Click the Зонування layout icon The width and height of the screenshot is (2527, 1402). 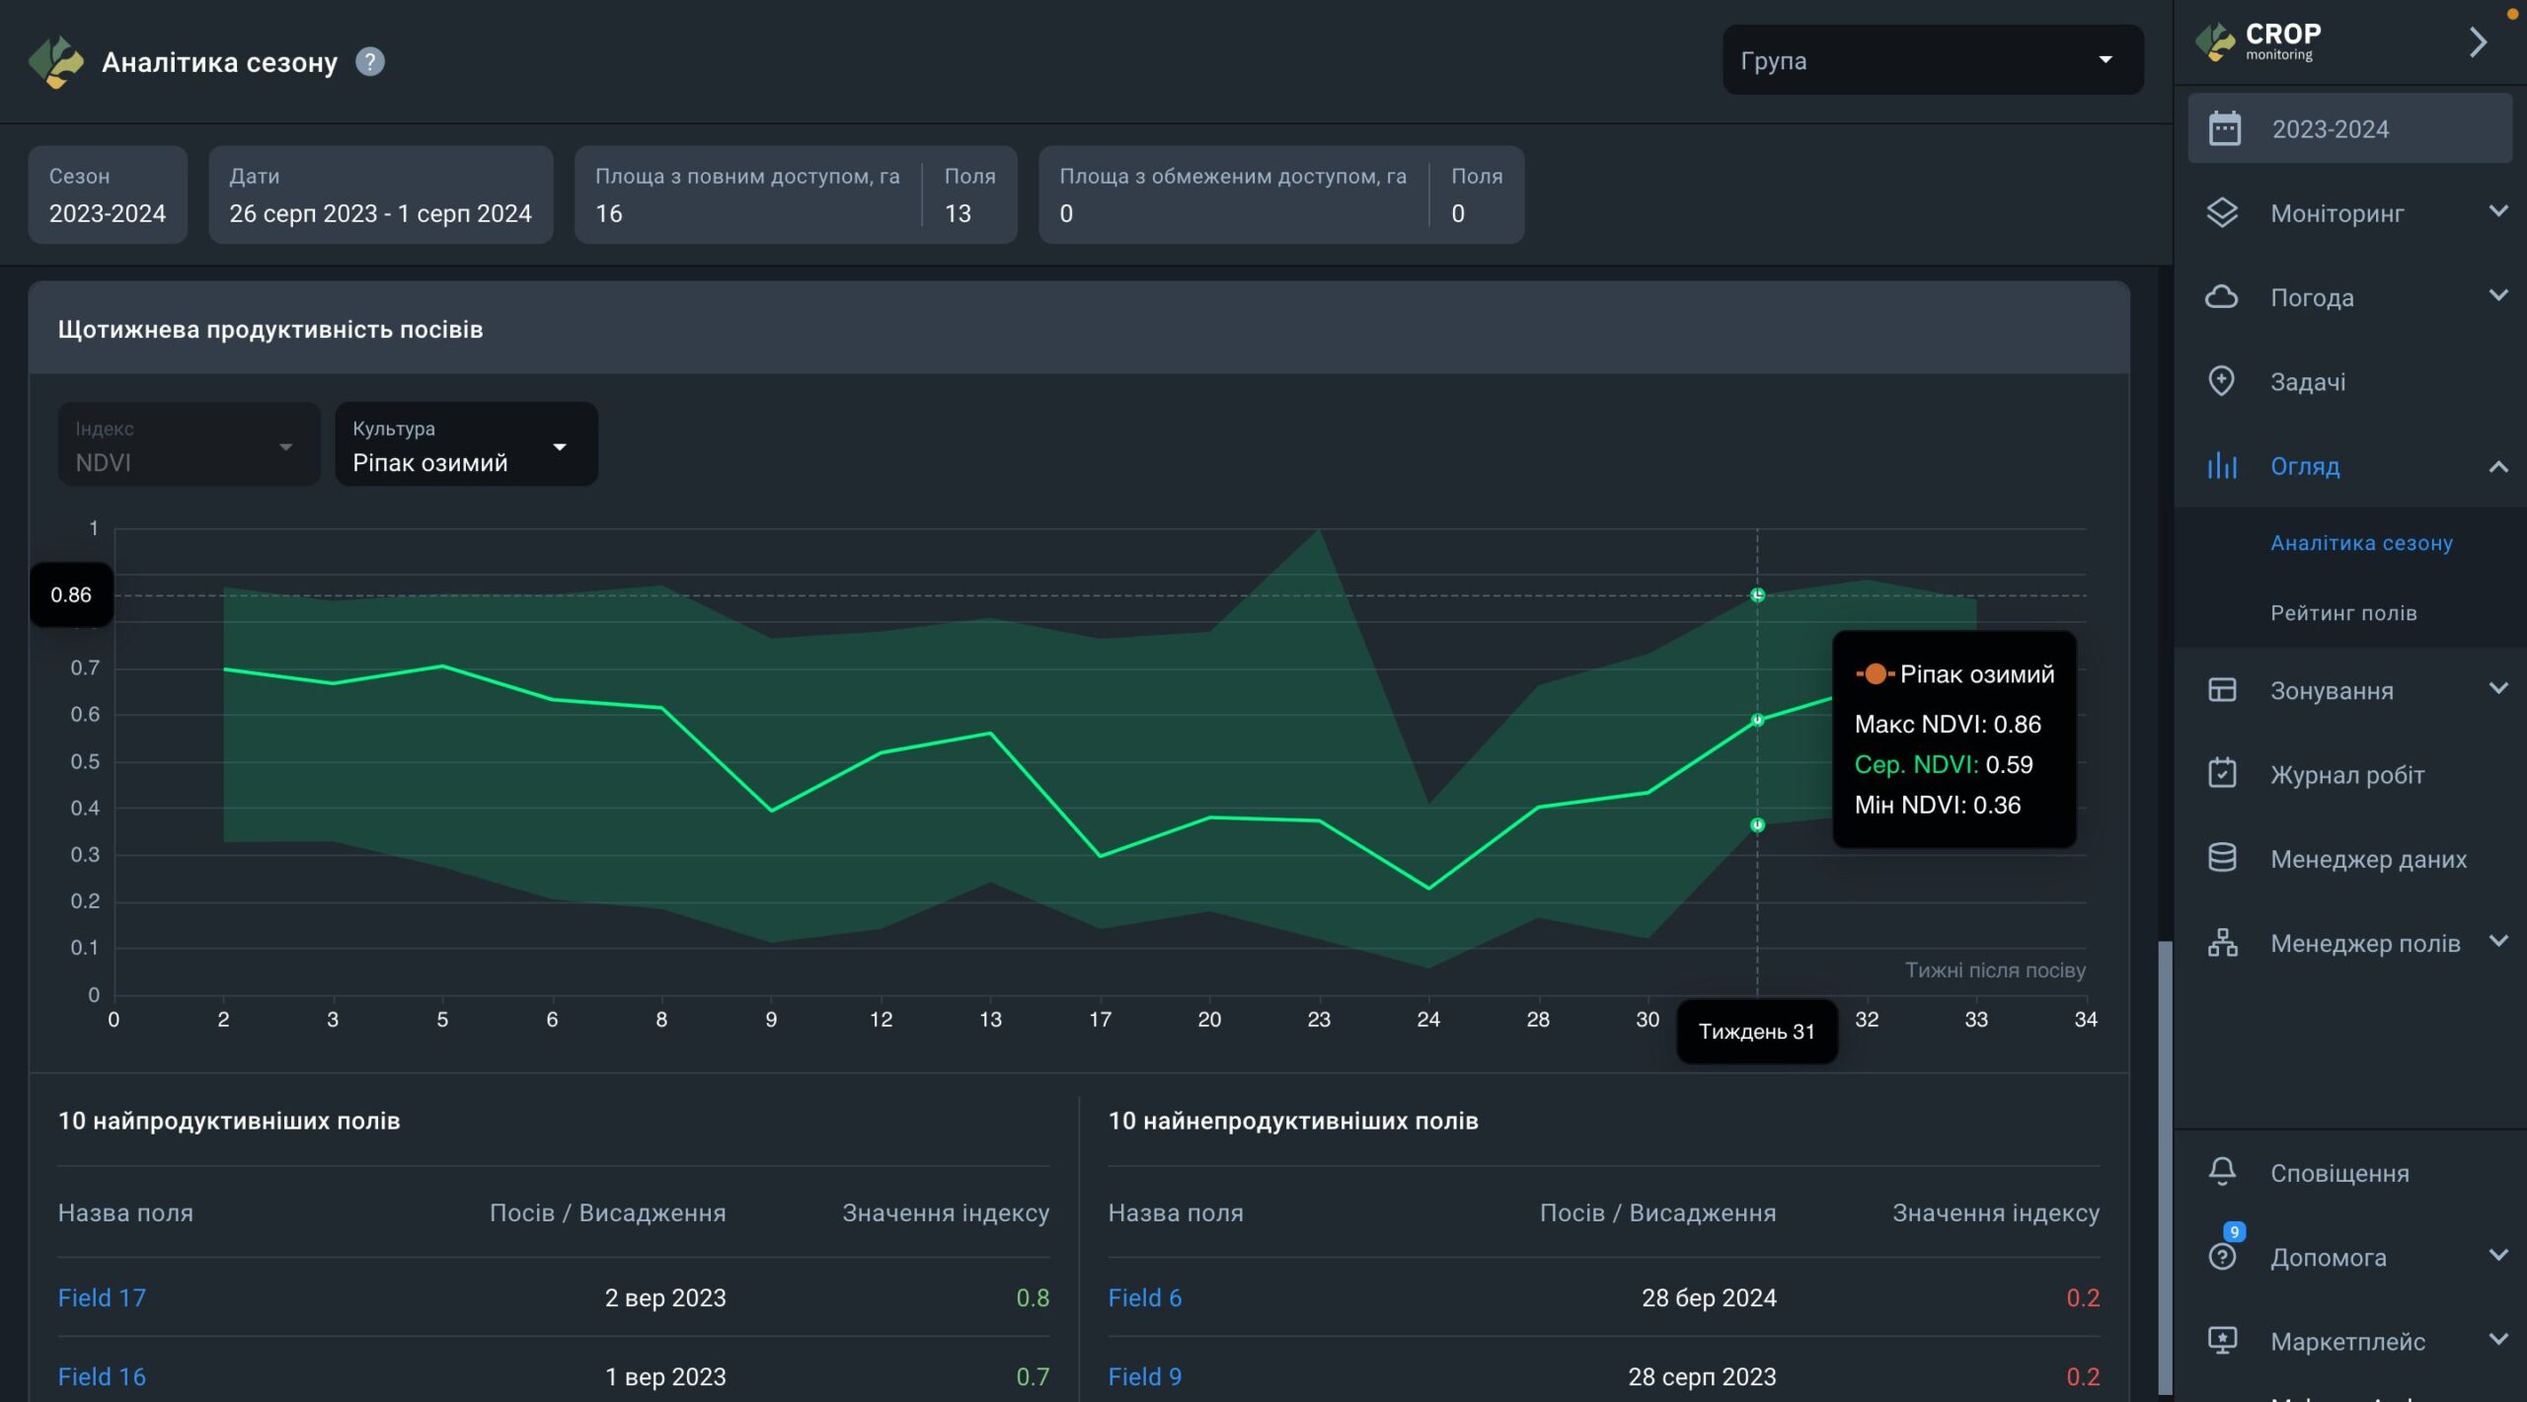(2221, 690)
